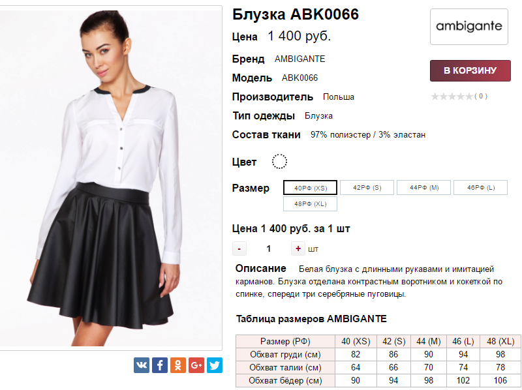Decrease quantity with minus button
Screen dimensions: 522x390
(239, 248)
